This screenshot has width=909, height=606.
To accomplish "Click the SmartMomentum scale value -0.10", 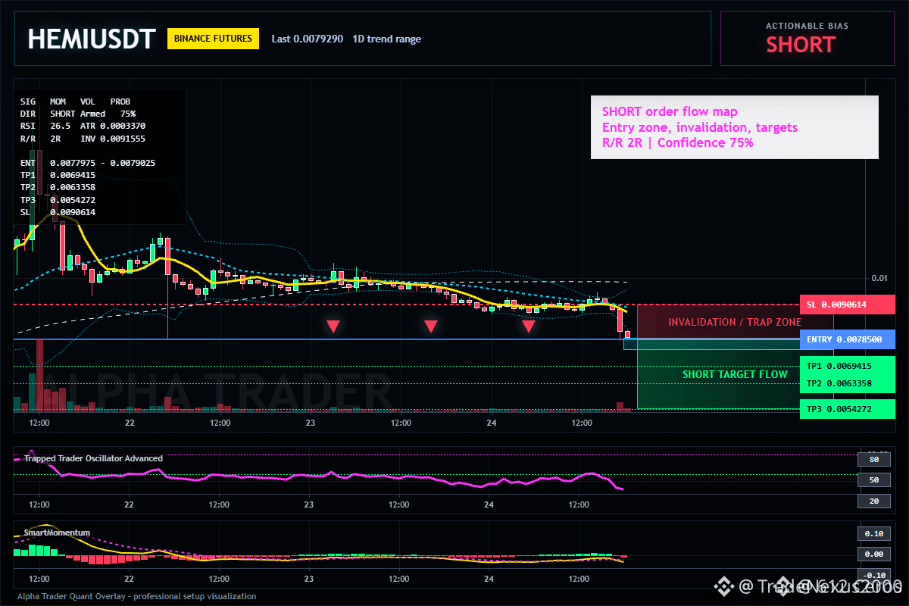I will [x=873, y=575].
